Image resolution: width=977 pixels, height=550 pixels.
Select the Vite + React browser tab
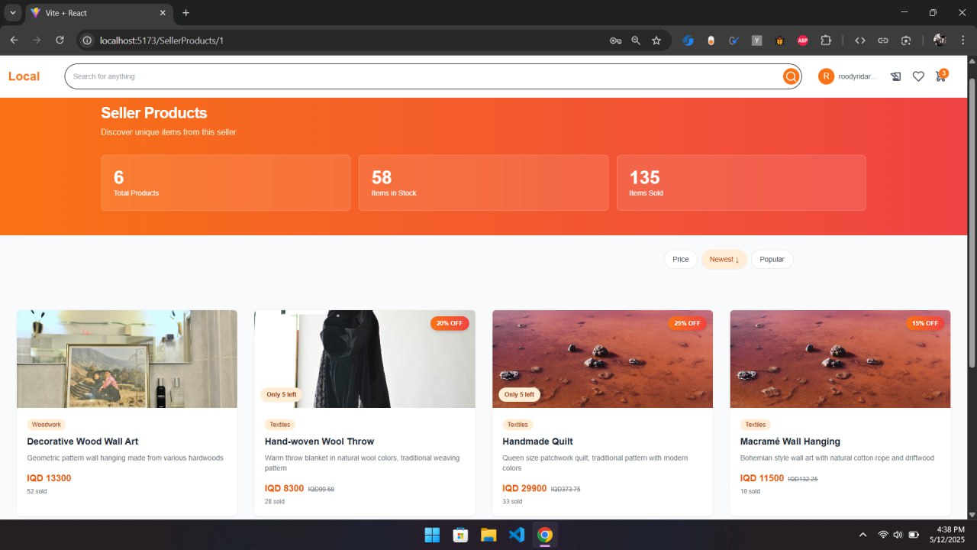coord(92,13)
